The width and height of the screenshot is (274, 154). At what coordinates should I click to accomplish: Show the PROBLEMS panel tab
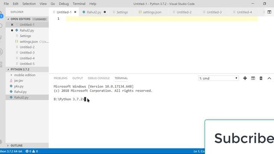(x=60, y=78)
